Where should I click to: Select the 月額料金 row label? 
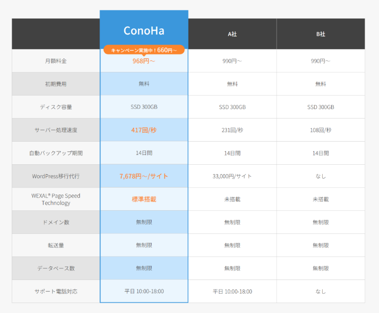tap(56, 61)
